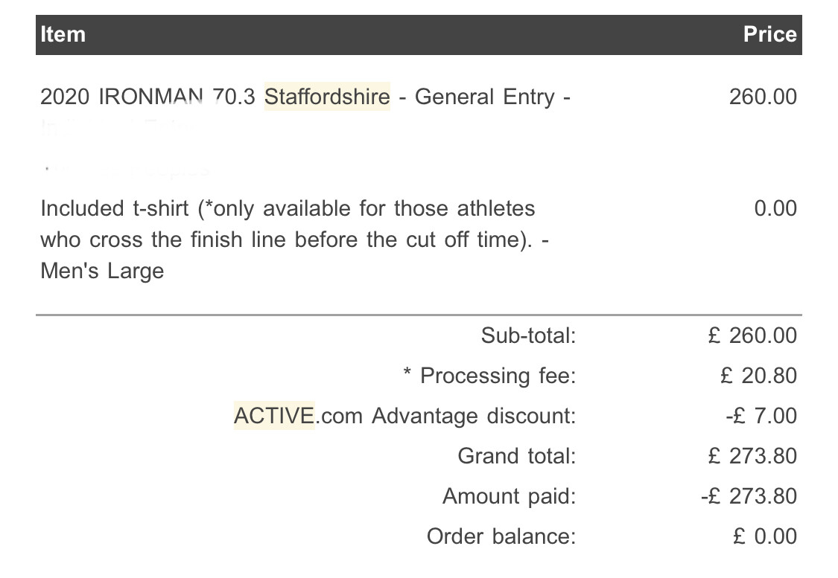Click the 2020 IRONMAN 70.3 item text
This screenshot has height=578, width=838.
(148, 97)
